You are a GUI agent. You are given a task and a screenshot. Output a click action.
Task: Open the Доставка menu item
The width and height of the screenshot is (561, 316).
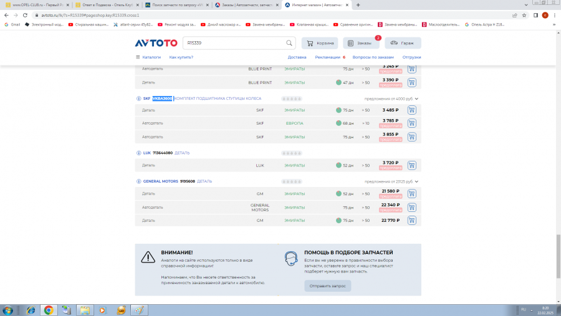pos(297,57)
